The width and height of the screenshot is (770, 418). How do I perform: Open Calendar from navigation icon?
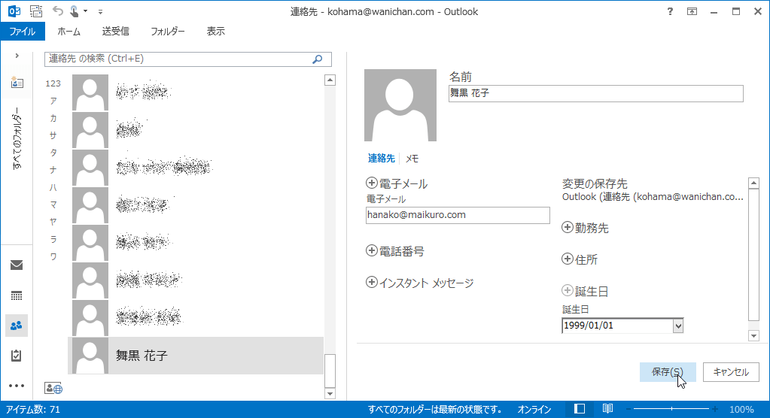click(x=17, y=295)
